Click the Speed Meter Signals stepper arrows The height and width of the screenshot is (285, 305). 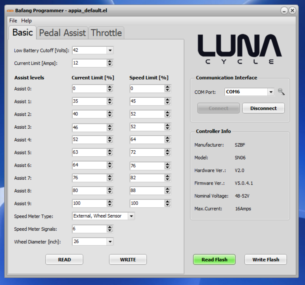[x=110, y=229]
